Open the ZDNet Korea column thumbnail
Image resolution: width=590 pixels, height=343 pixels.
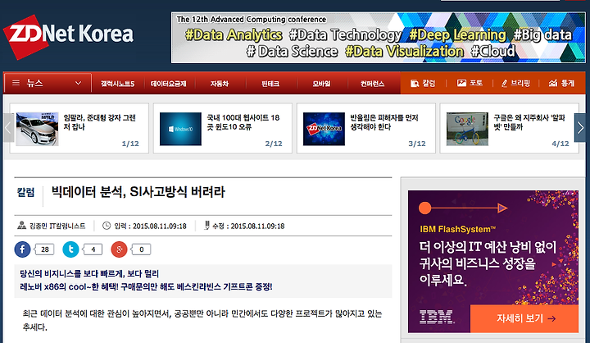pyautogui.click(x=324, y=129)
